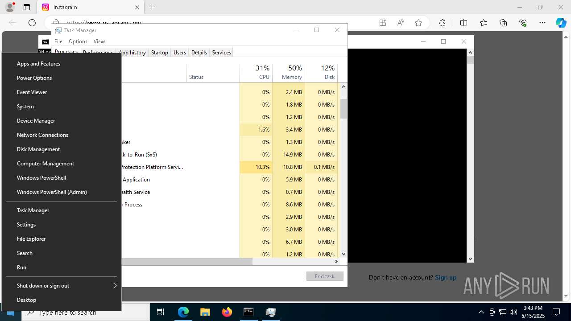
Task: Switch to the Details tab
Action: point(199,53)
